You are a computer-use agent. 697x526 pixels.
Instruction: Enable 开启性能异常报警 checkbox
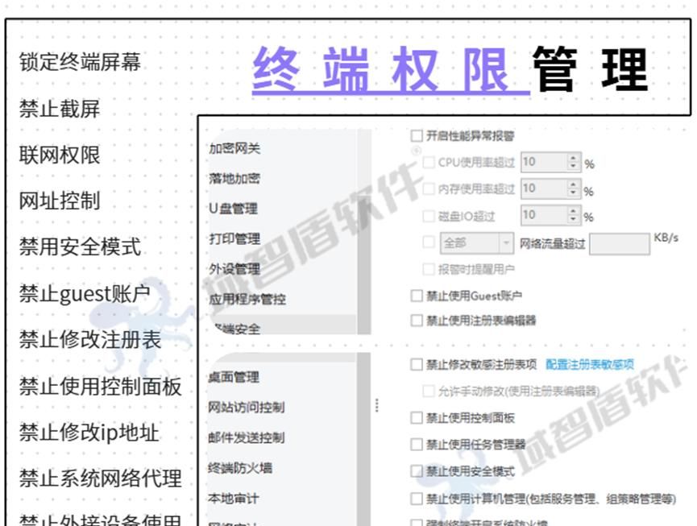[x=417, y=136]
